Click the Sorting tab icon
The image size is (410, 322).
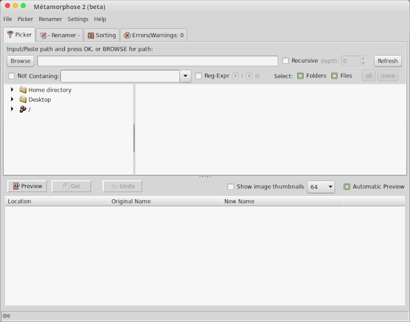[91, 36]
